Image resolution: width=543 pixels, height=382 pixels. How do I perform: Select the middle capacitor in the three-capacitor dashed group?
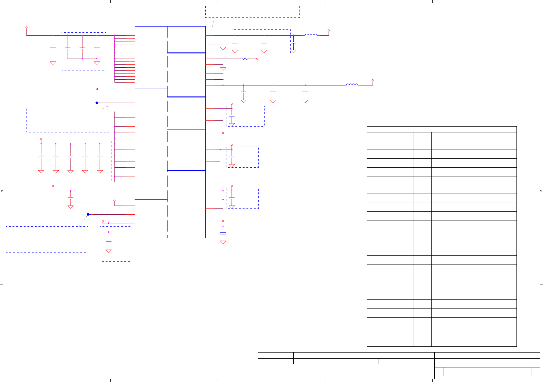point(82,48)
